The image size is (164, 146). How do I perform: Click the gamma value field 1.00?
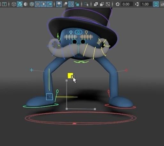(146, 4)
